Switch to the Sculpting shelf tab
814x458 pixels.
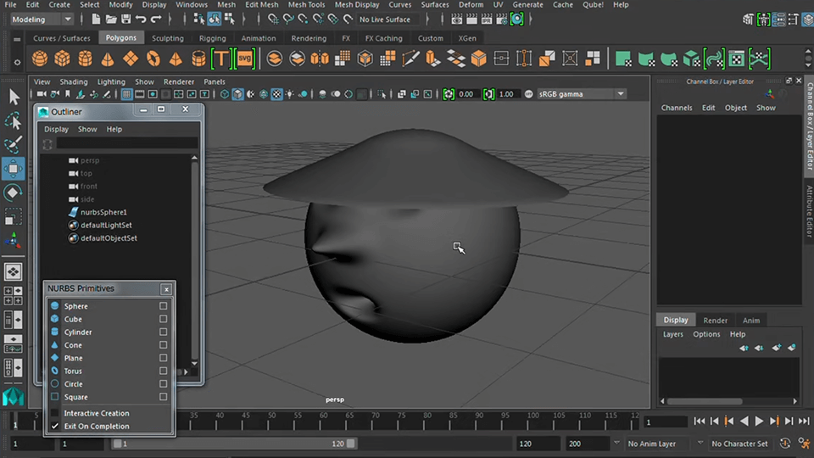coord(167,38)
